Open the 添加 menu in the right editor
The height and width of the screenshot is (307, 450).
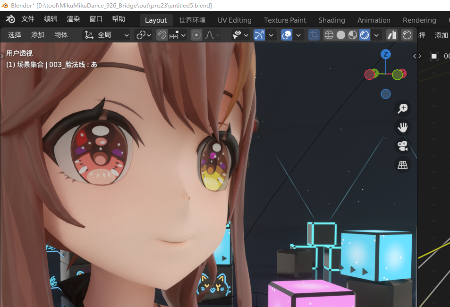point(441,35)
